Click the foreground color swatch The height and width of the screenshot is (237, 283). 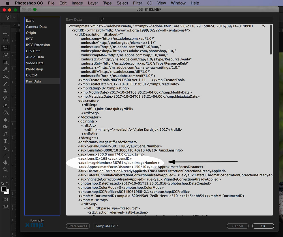(x=4, y=189)
